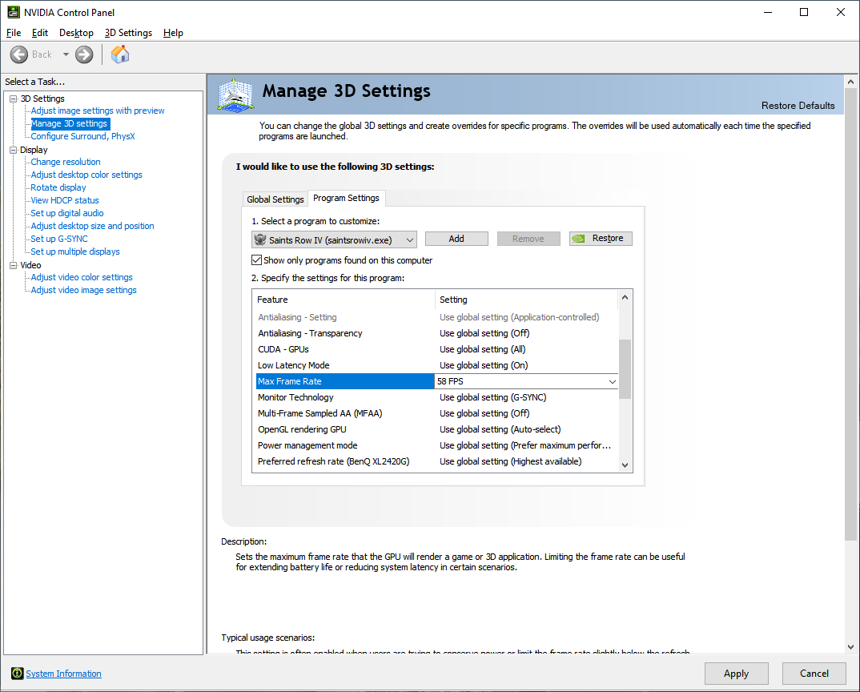This screenshot has width=860, height=692.
Task: Open the Back history dropdown arrow
Action: point(66,54)
